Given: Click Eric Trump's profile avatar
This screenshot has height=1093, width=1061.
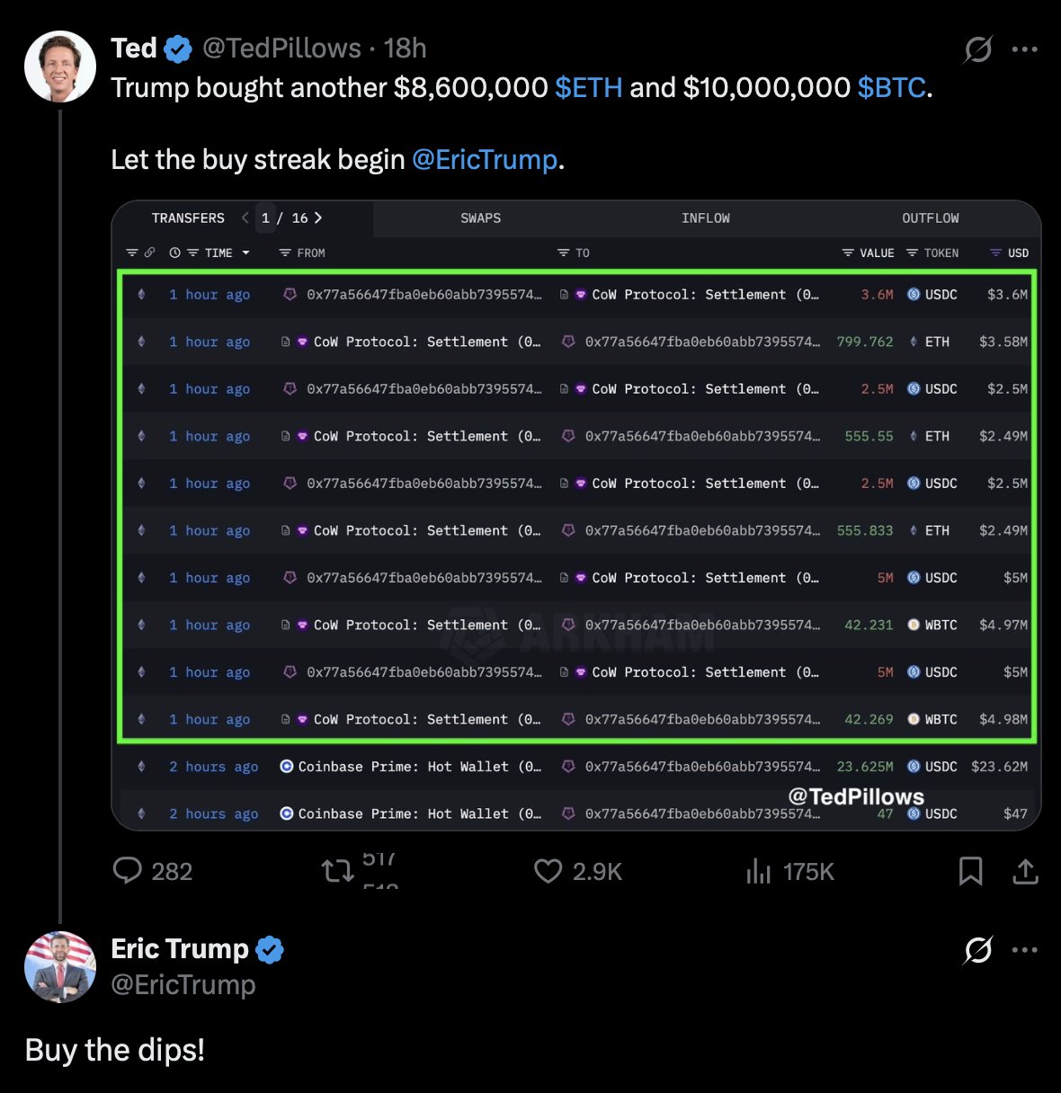Looking at the screenshot, I should tap(60, 967).
